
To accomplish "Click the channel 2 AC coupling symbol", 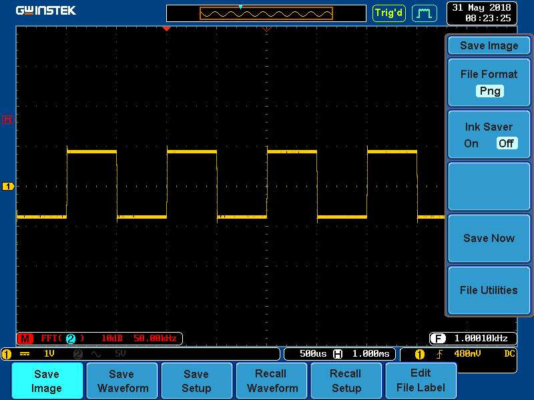I will 96,355.
